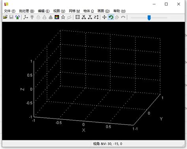
Task: Click the outlined star icon
Action: (x=63, y=17)
